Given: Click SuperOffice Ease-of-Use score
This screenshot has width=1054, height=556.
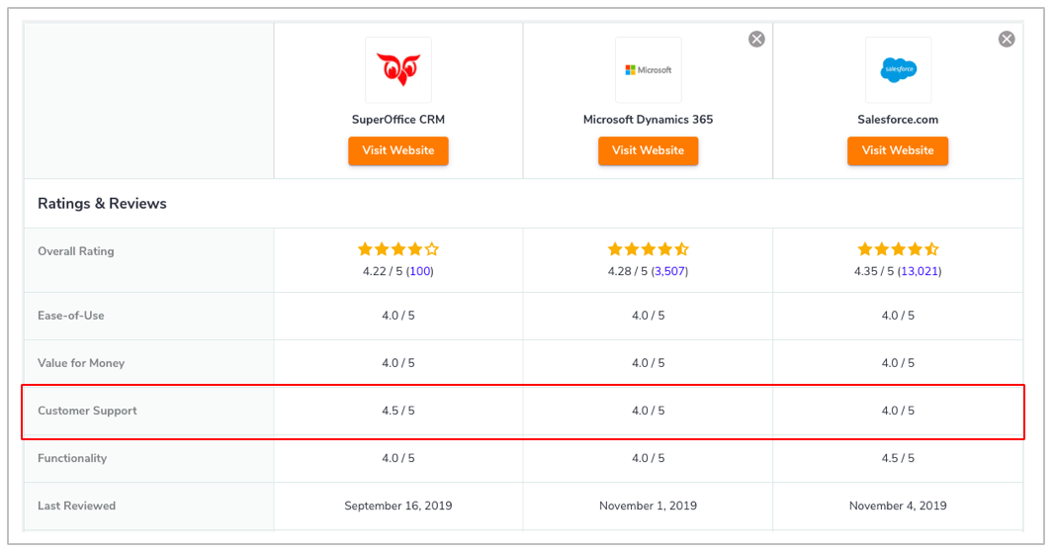Looking at the screenshot, I should click(x=398, y=316).
